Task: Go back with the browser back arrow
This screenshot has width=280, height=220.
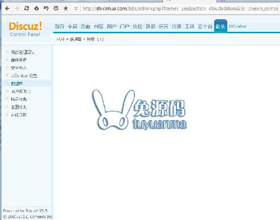Action: coord(7,8)
